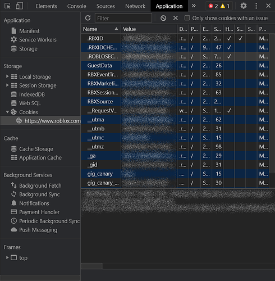Switch to the Console tab

[77, 6]
